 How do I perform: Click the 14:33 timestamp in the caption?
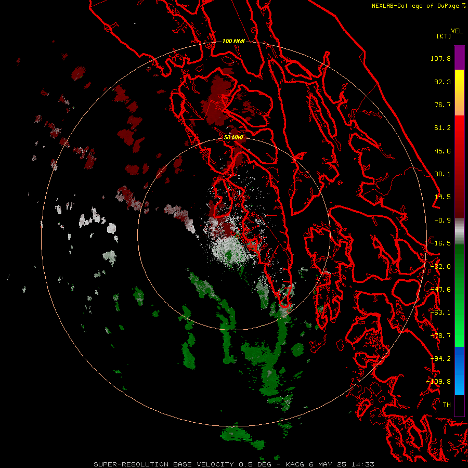coord(363,464)
